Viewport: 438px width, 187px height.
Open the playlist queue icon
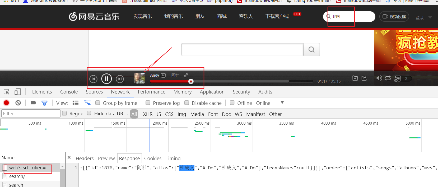(x=397, y=78)
